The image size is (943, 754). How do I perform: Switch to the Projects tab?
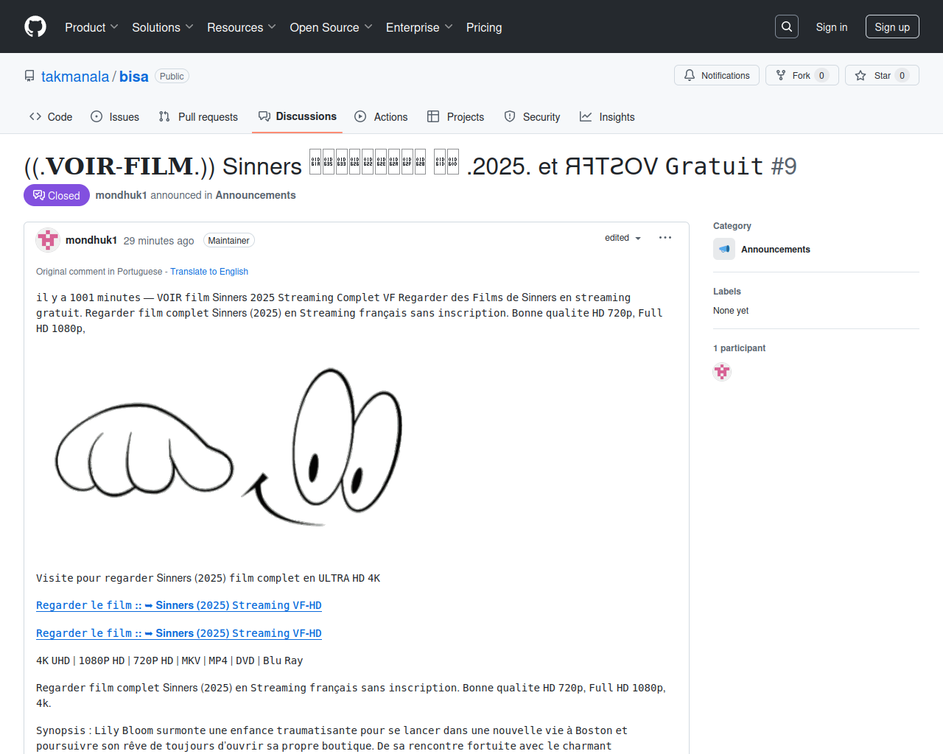click(456, 116)
